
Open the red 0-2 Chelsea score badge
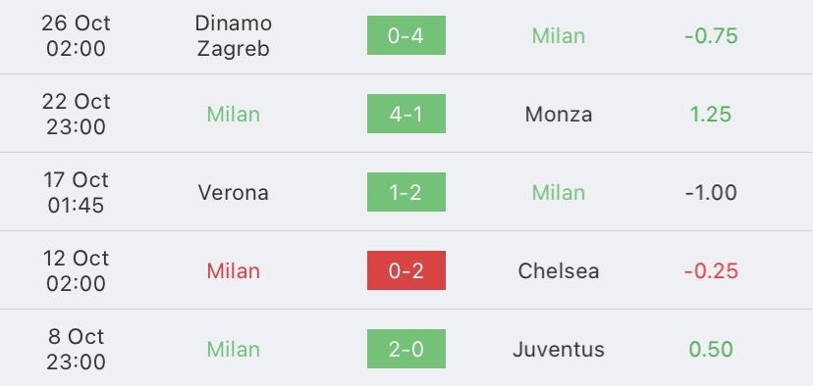click(x=406, y=270)
